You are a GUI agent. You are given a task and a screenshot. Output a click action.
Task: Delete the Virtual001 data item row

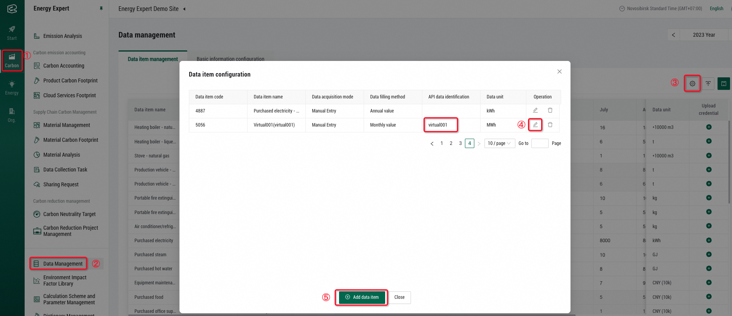point(550,125)
